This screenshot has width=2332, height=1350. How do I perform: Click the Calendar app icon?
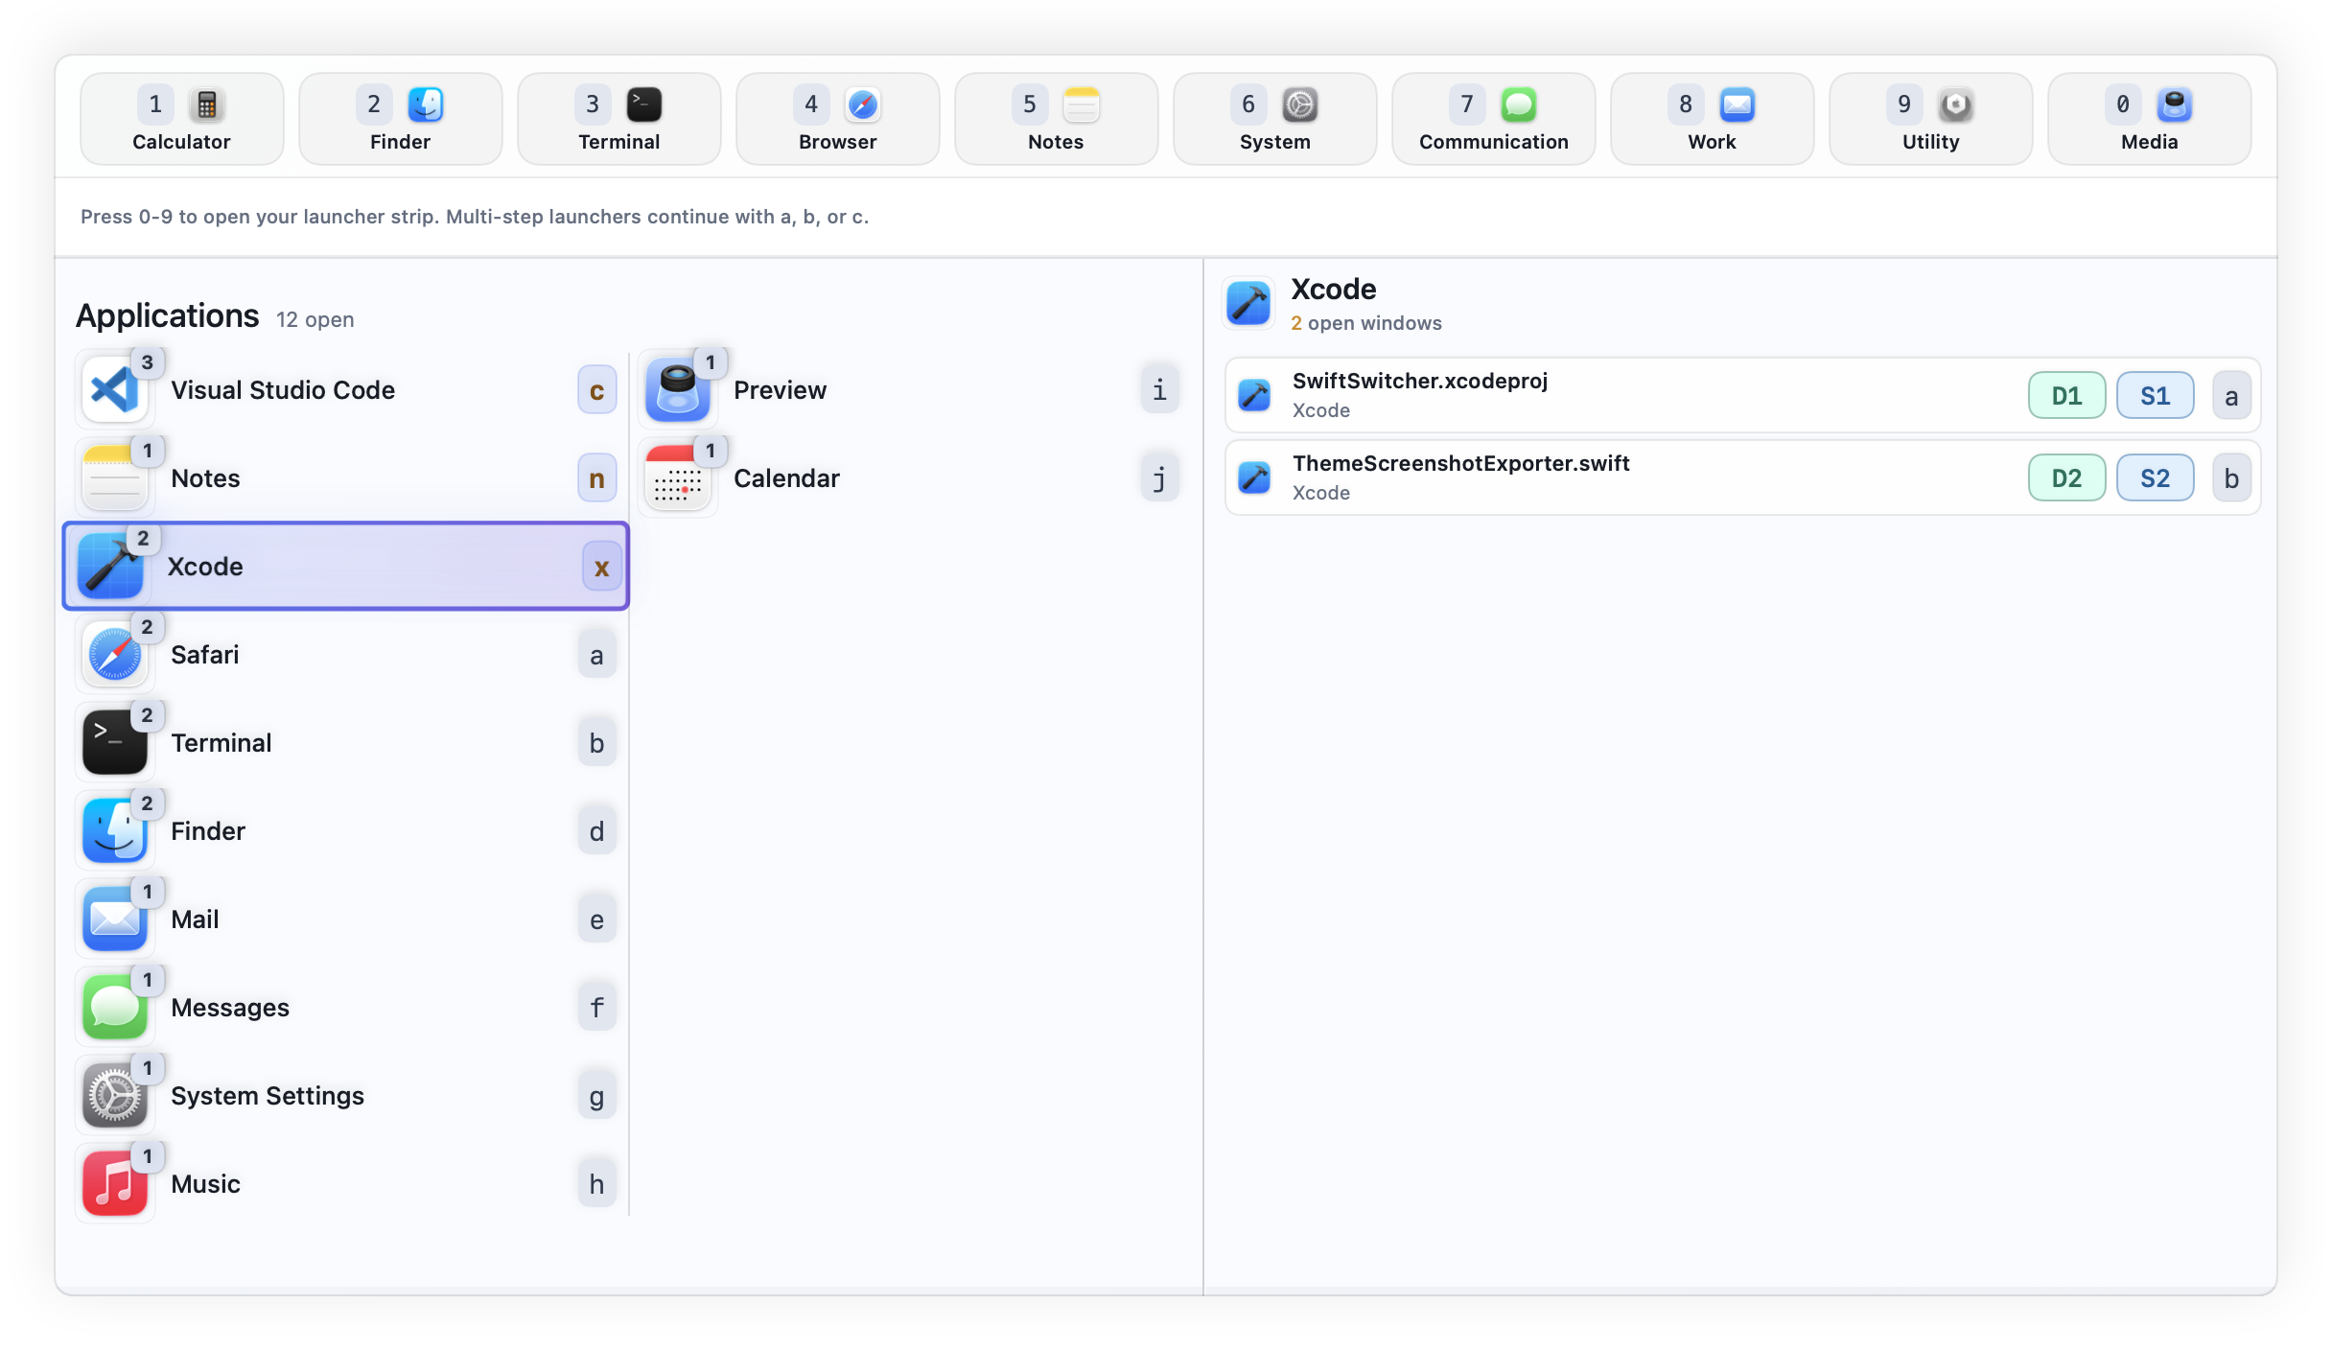[678, 478]
